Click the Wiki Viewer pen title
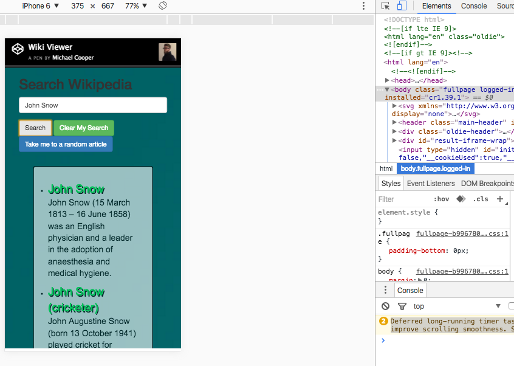The width and height of the screenshot is (514, 366). coord(50,47)
